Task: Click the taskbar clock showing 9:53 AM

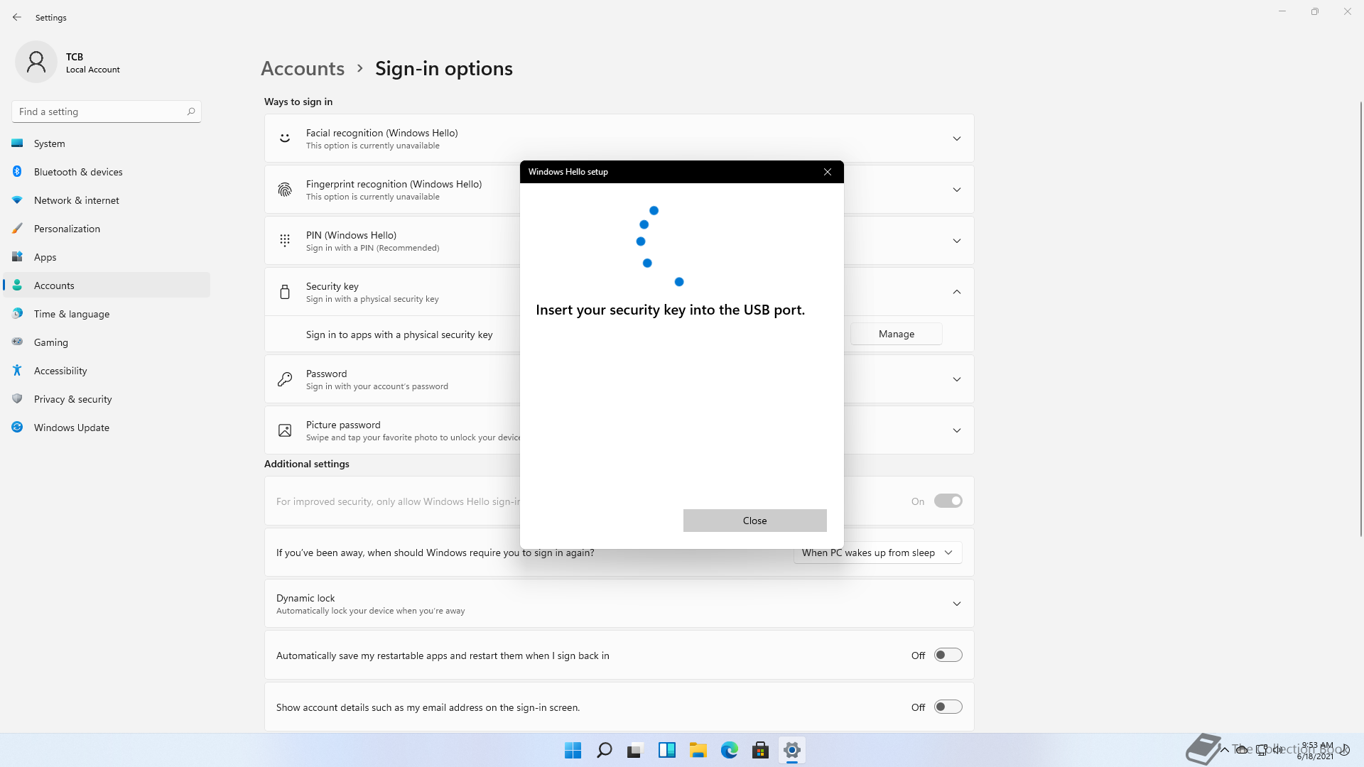Action: [1316, 750]
